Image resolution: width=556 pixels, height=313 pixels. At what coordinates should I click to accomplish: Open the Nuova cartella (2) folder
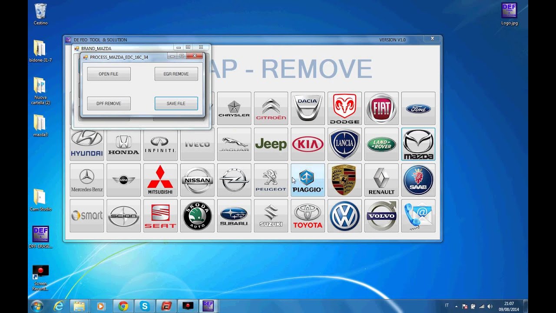40,91
